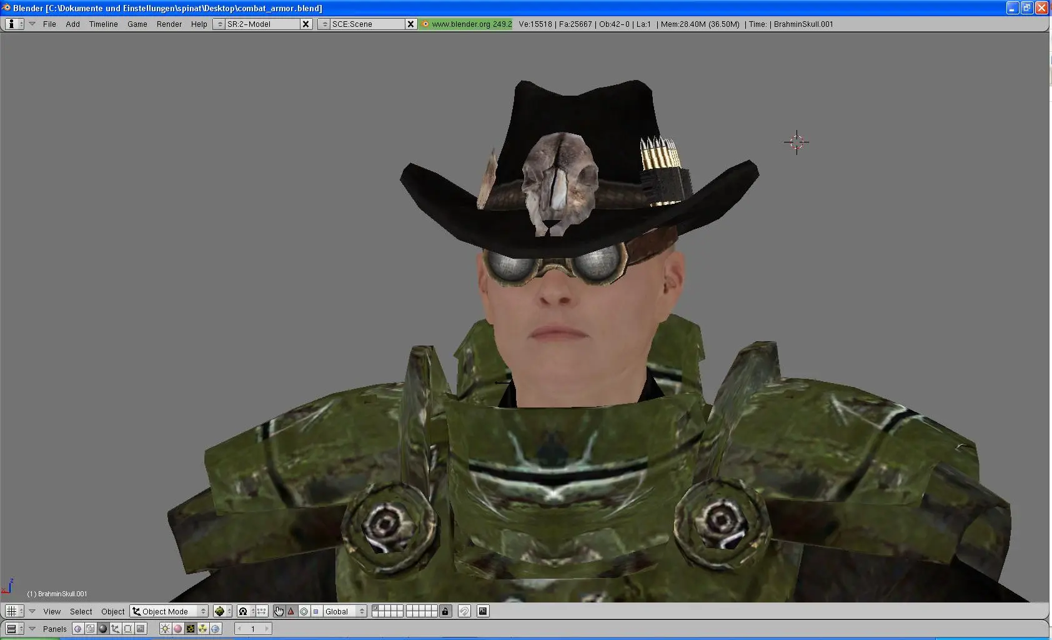Screen dimensions: 1052x640
Task: Switch to the Editing context icon
Action: (x=128, y=629)
